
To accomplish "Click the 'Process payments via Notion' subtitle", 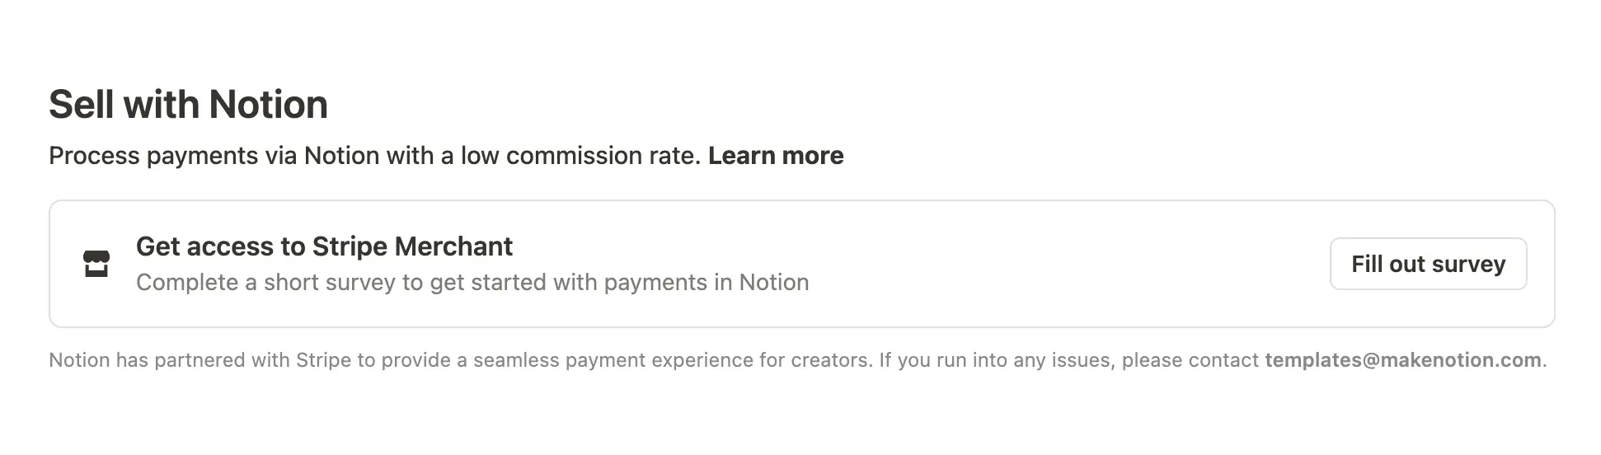I will (375, 156).
